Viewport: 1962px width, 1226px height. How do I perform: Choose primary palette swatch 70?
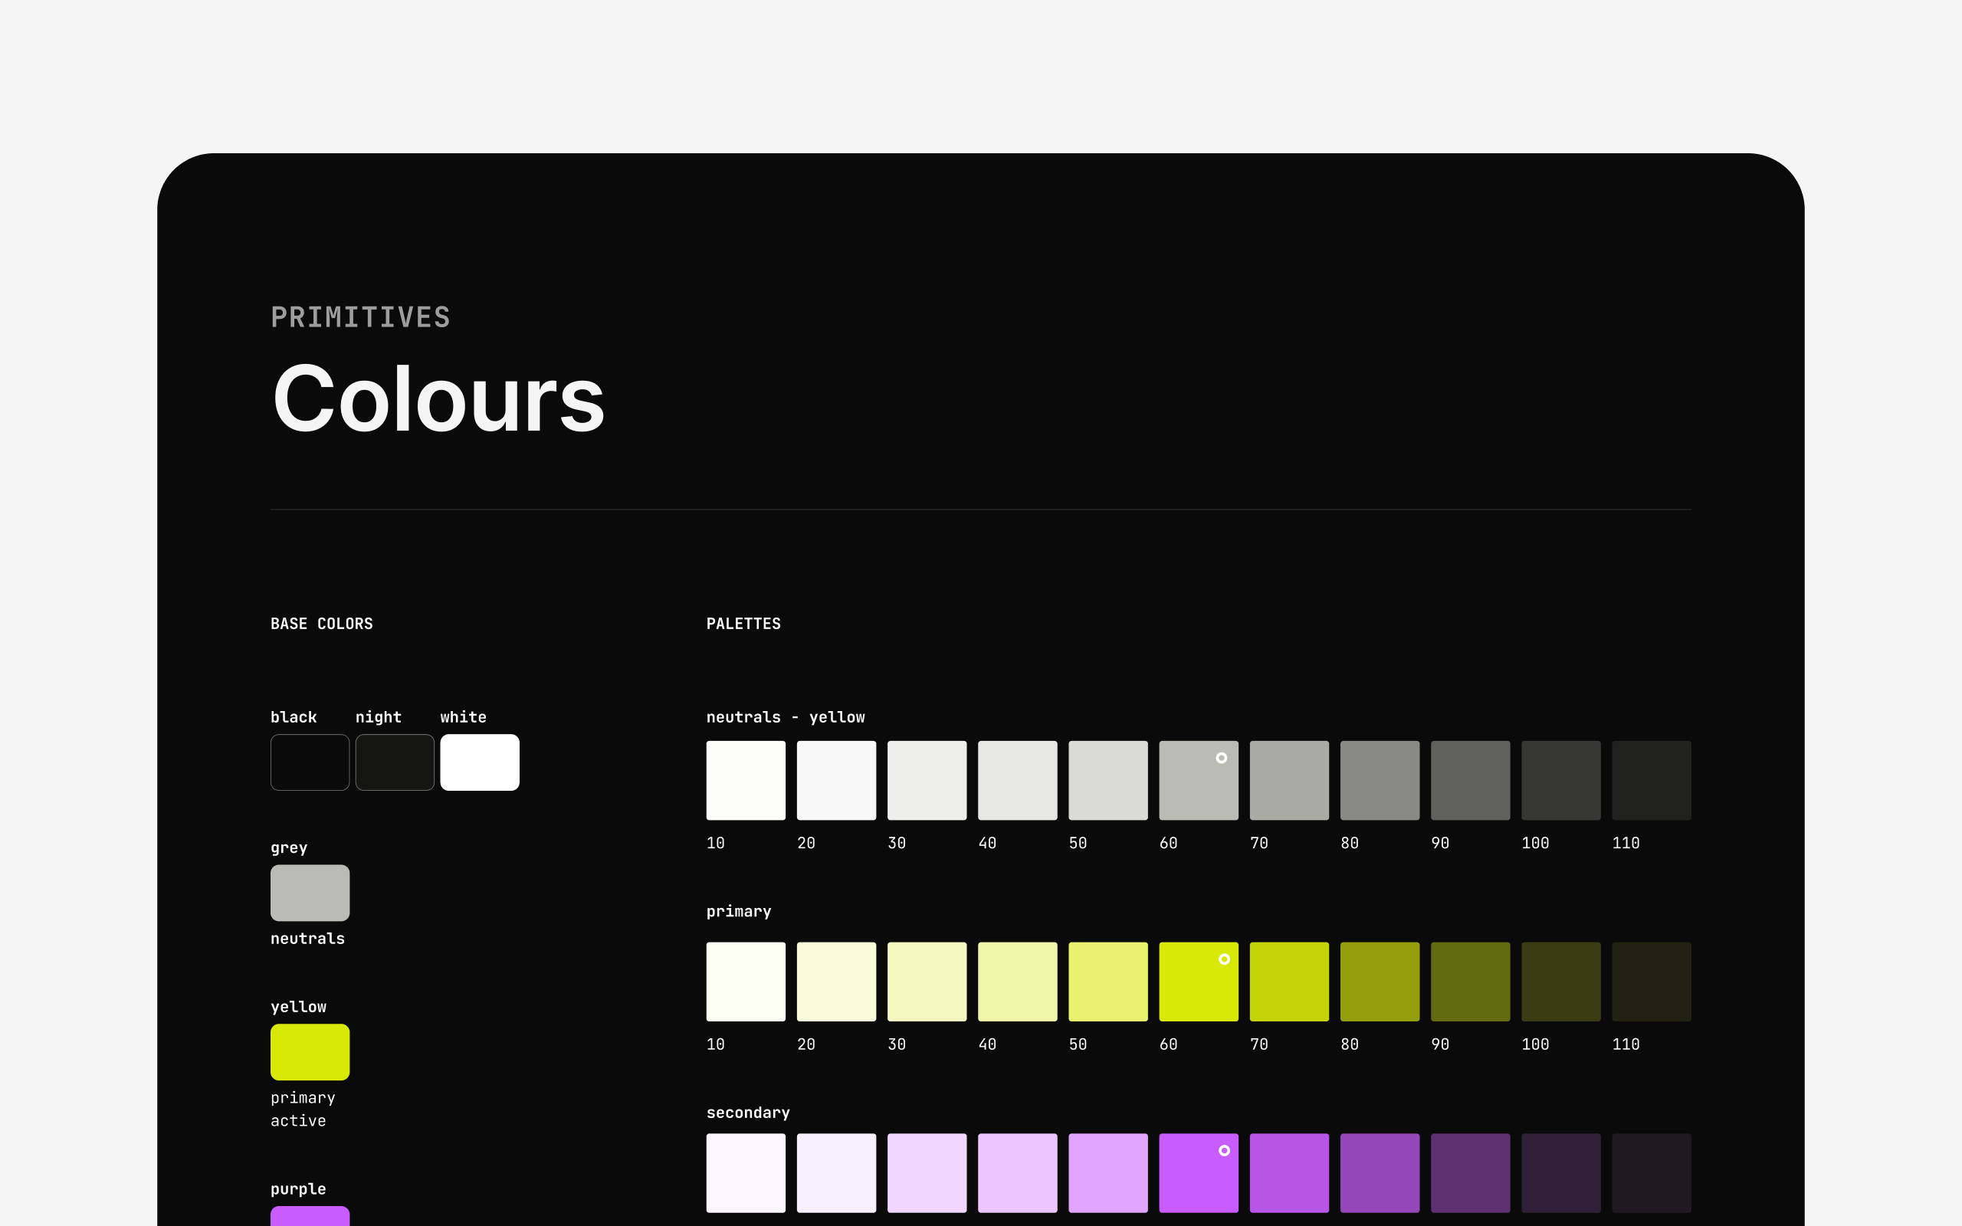point(1290,981)
